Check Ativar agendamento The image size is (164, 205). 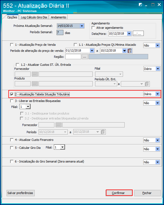click(x=93, y=28)
